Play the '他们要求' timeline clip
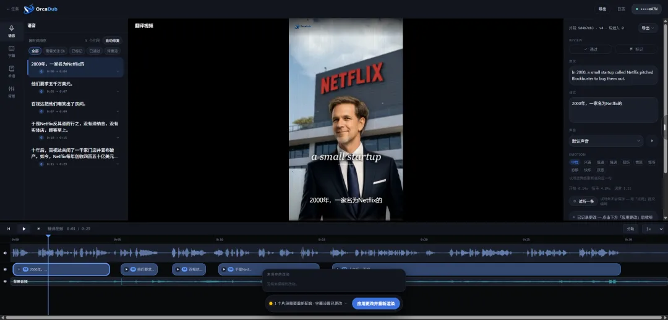 126,269
